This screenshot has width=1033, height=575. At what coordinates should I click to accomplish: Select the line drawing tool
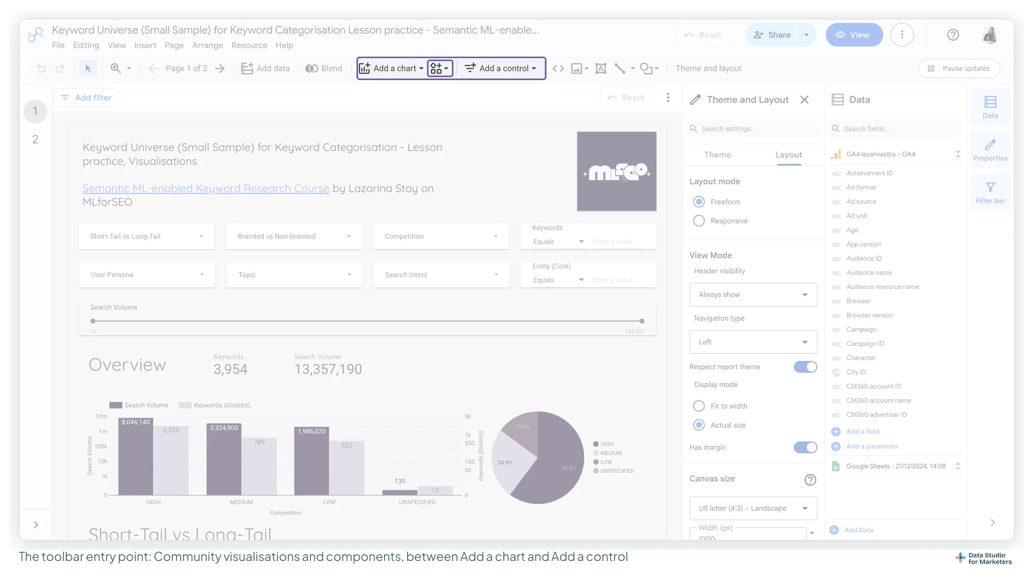(620, 68)
